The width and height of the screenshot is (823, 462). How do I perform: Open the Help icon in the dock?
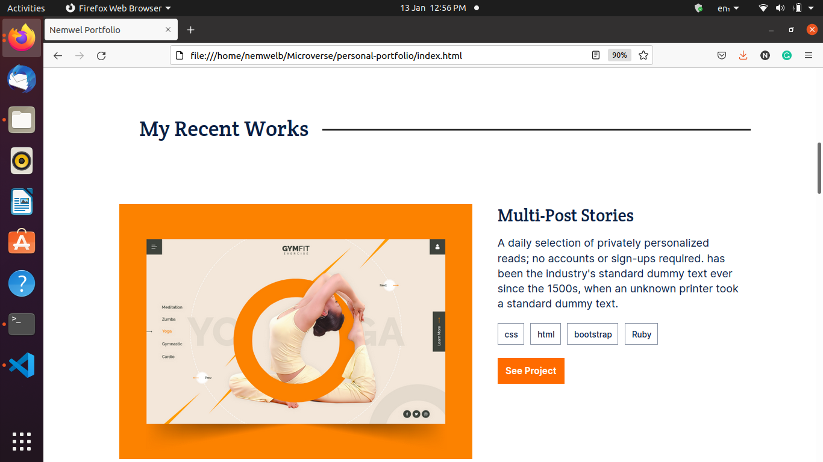tap(22, 283)
